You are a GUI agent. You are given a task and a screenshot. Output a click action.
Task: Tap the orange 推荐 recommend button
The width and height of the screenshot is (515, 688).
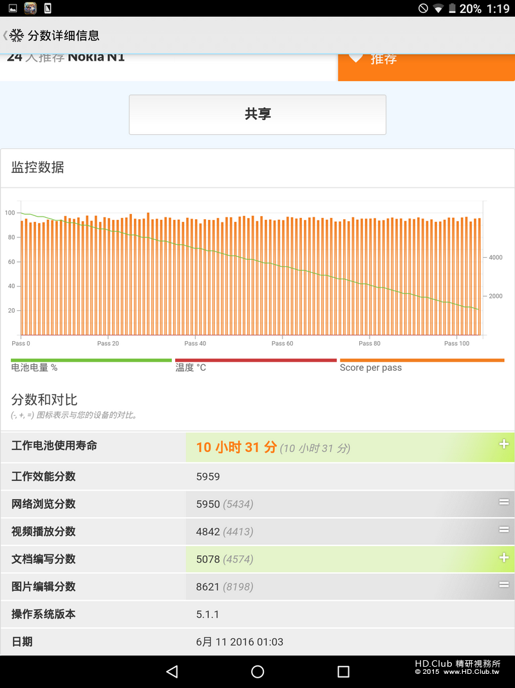click(427, 68)
